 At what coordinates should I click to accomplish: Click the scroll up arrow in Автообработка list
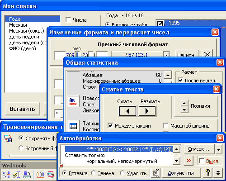tap(176, 149)
